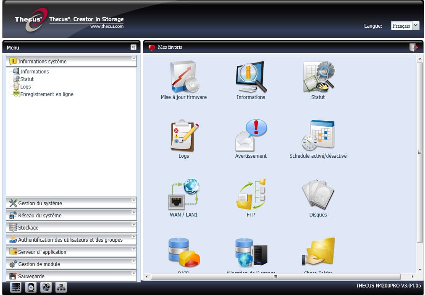Open the Disques icon
The height and width of the screenshot is (295, 425).
pyautogui.click(x=318, y=195)
